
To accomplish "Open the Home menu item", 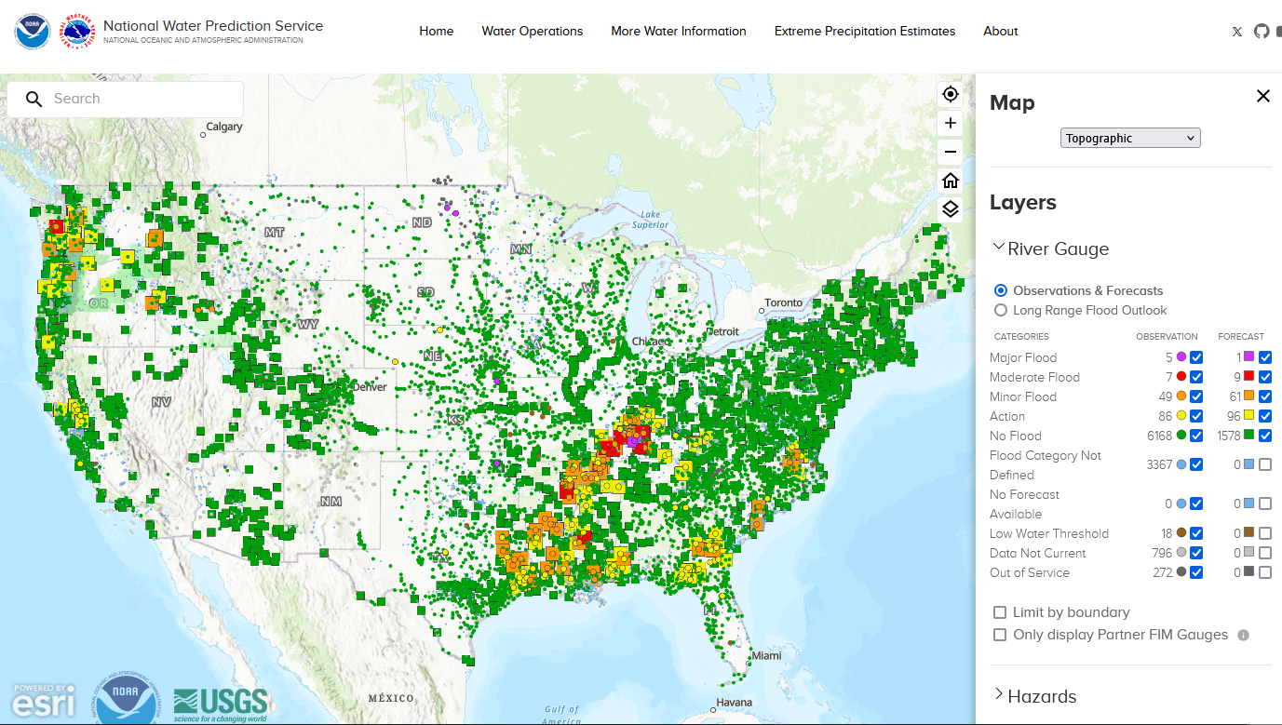I will [437, 31].
